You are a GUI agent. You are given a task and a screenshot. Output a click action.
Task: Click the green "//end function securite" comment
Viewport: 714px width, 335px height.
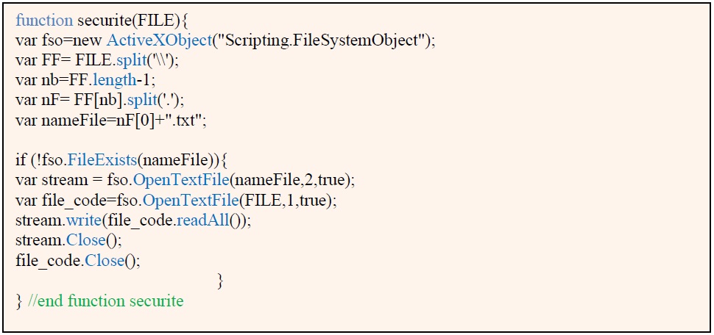(x=105, y=301)
